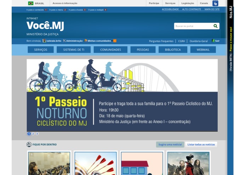Enable Alto Contraste mode
The image size is (246, 175).
coord(191,9)
